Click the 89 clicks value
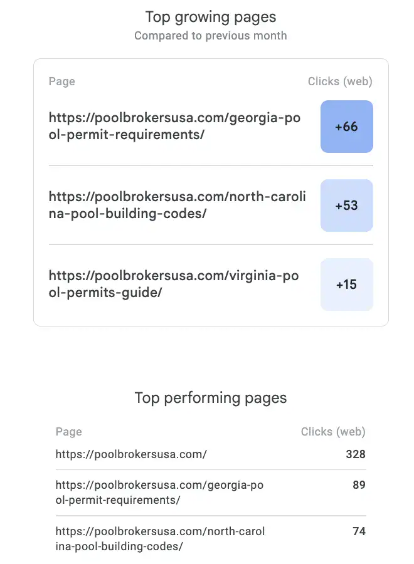 [x=359, y=485]
